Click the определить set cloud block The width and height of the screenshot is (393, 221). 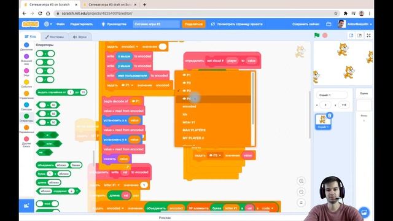click(222, 60)
